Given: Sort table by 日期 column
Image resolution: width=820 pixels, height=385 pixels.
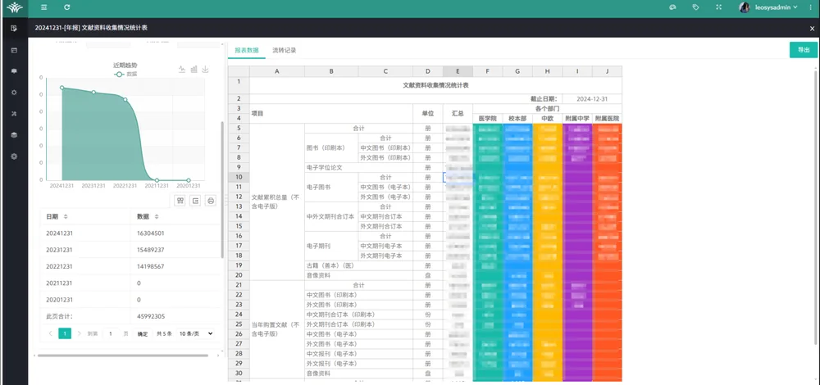Looking at the screenshot, I should [x=66, y=216].
